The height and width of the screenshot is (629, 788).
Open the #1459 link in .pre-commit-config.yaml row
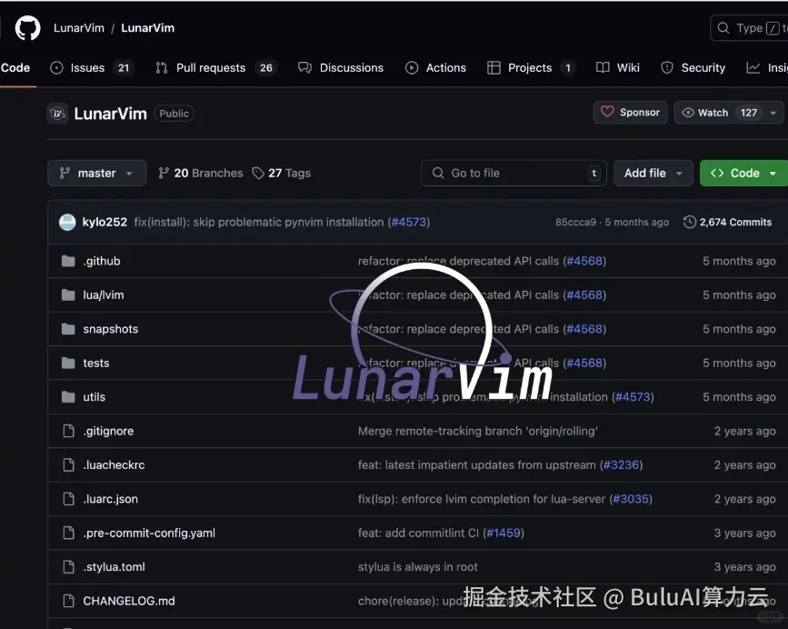(504, 533)
